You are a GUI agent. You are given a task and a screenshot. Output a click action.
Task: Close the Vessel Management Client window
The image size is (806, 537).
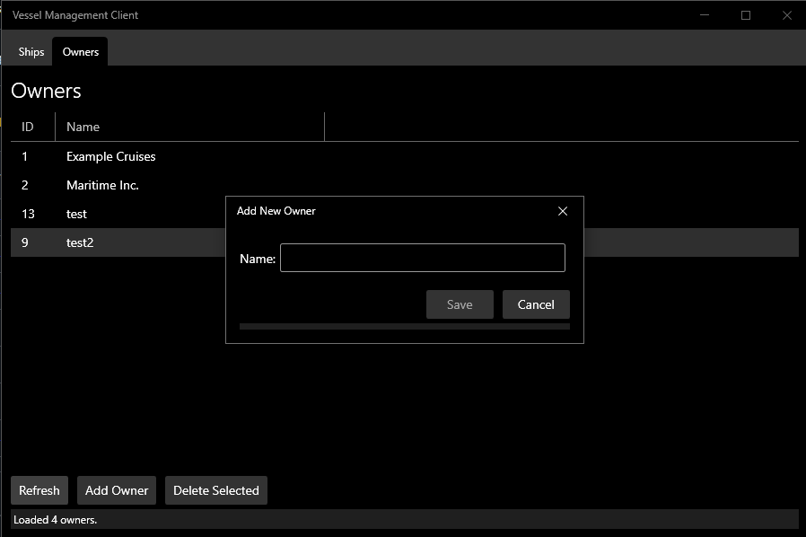(787, 15)
